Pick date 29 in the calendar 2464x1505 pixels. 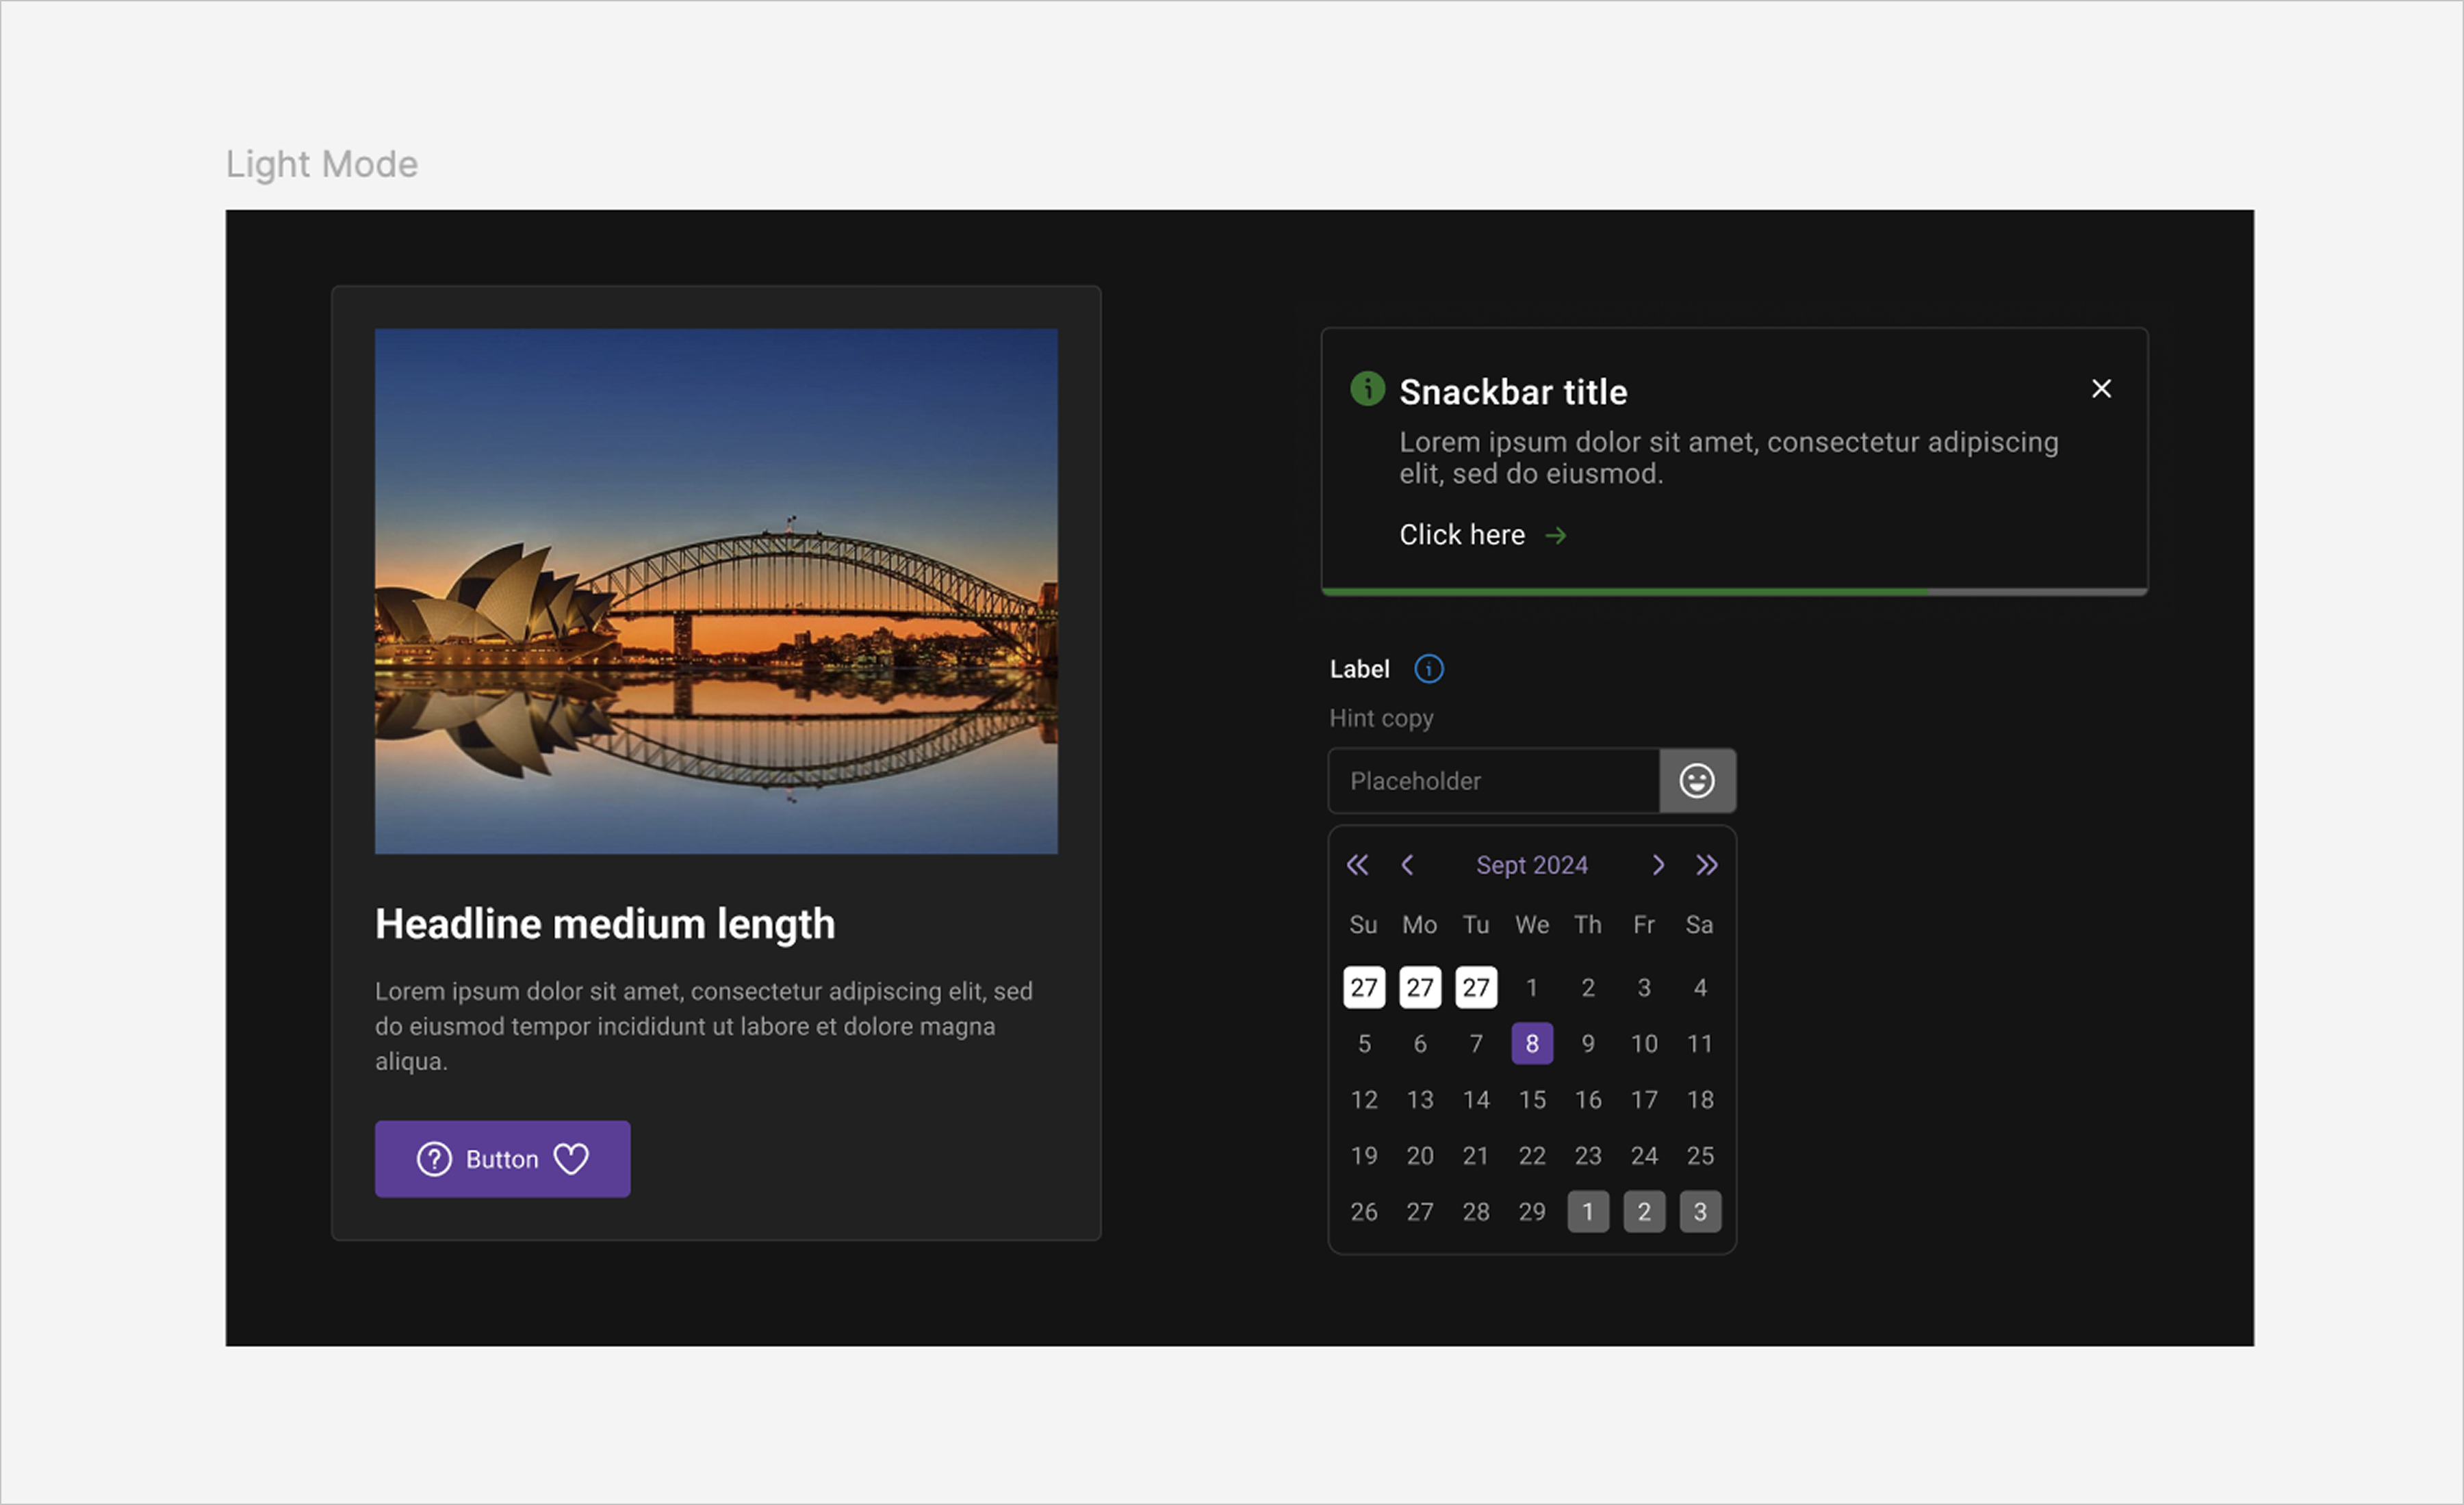1532,1212
